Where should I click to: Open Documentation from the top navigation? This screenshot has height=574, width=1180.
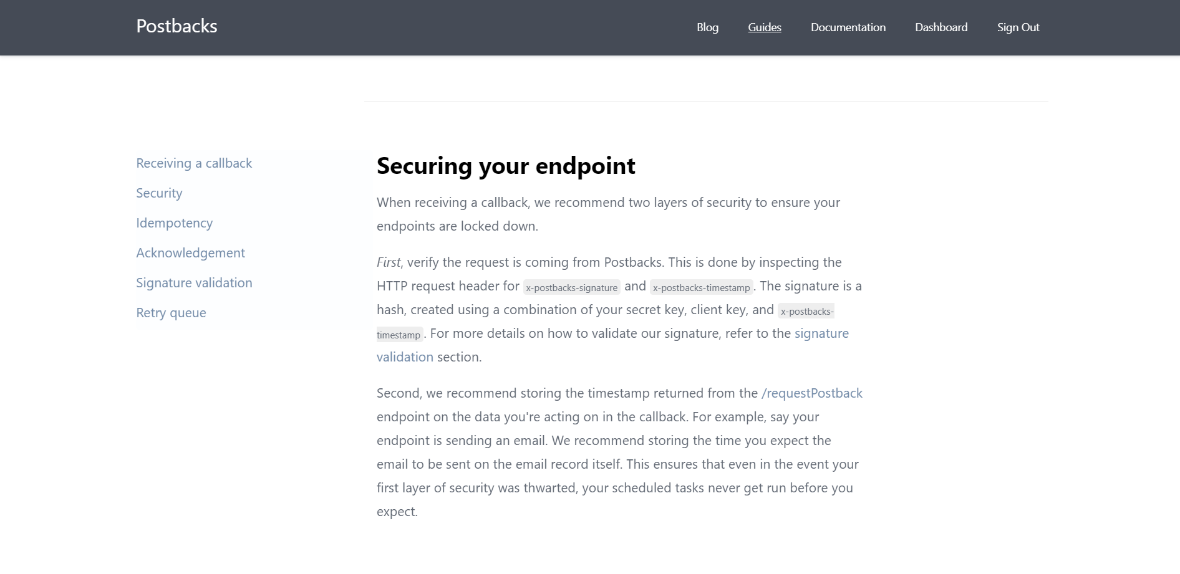point(848,27)
